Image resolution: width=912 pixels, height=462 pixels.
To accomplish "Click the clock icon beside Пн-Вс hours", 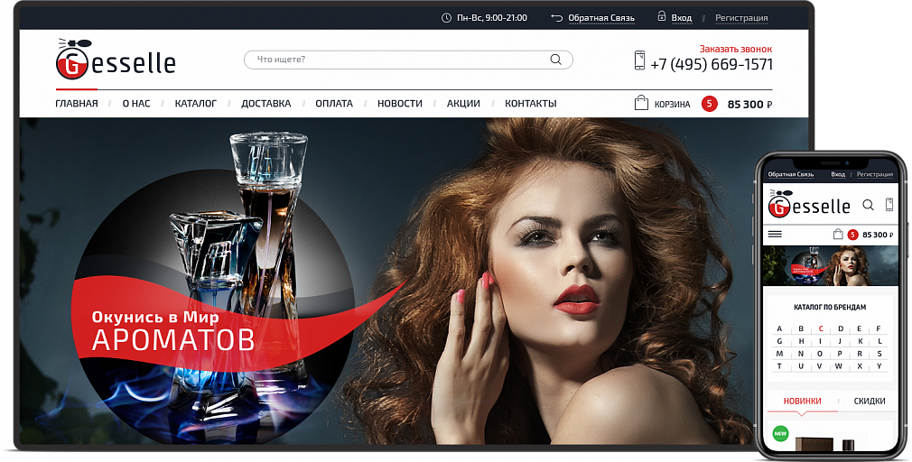I will pos(446,18).
